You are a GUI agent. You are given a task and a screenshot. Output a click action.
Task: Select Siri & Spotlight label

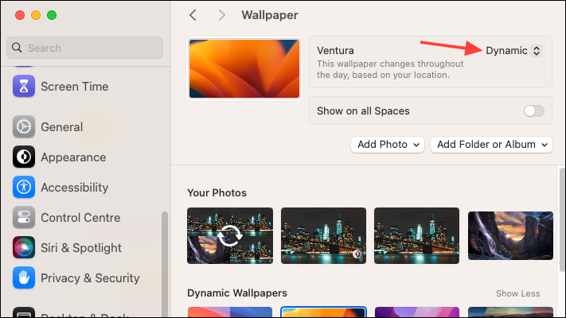[81, 248]
